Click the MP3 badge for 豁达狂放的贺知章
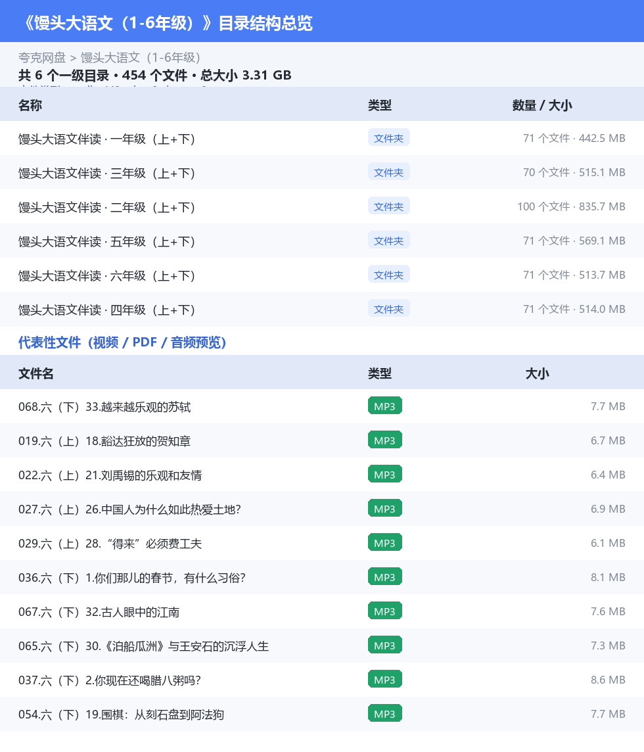Image resolution: width=644 pixels, height=752 pixels. click(x=385, y=440)
